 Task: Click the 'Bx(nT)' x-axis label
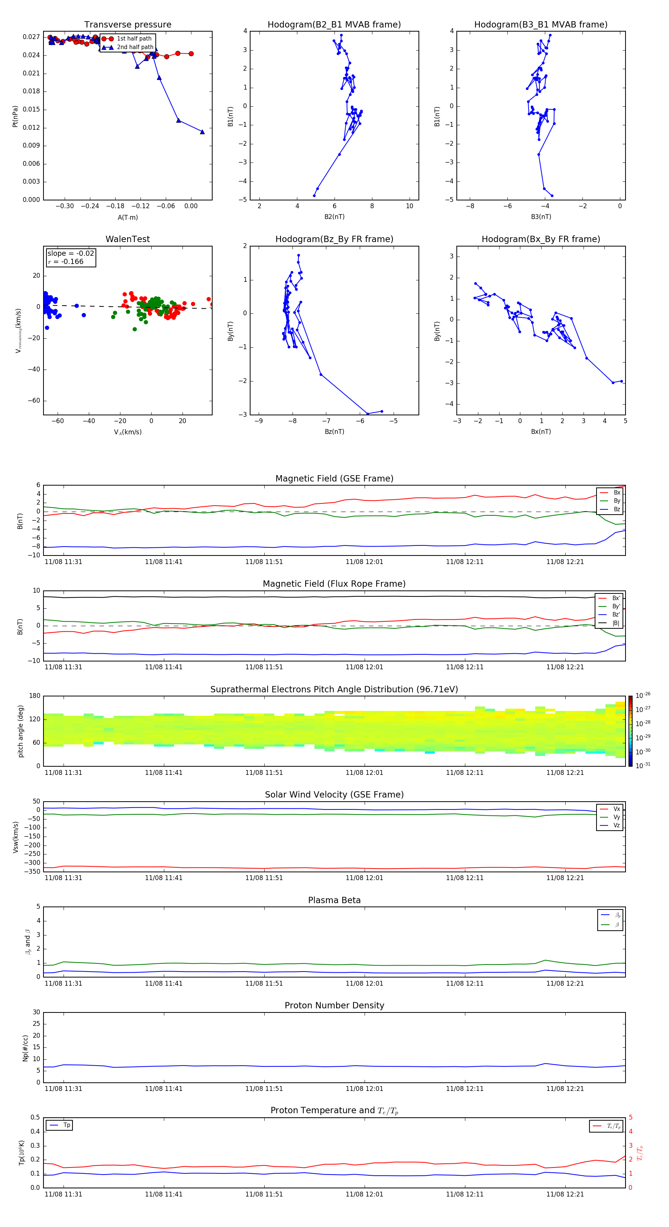541,432
